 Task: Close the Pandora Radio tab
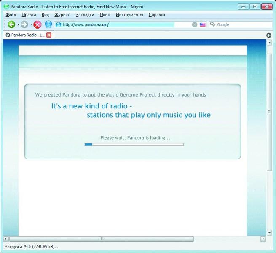49,35
